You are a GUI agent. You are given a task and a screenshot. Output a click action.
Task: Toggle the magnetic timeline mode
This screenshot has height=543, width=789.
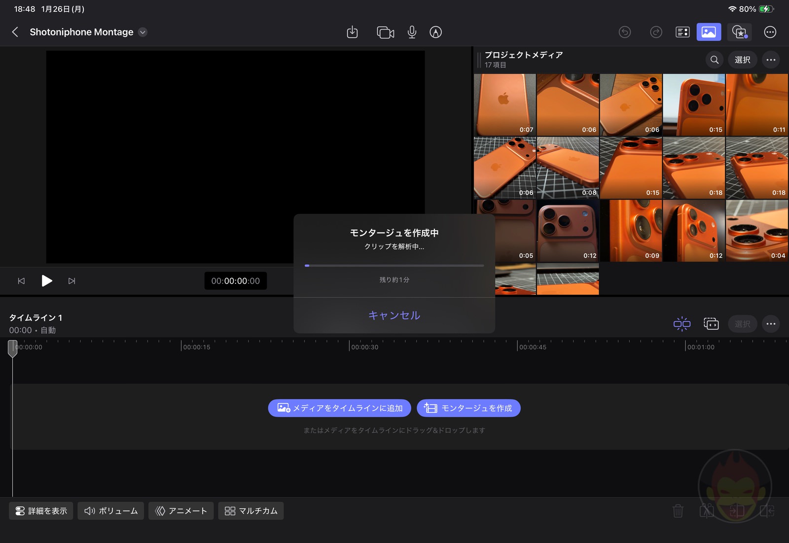[682, 324]
